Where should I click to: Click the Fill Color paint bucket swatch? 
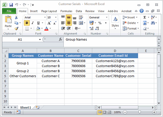pos(38,28)
